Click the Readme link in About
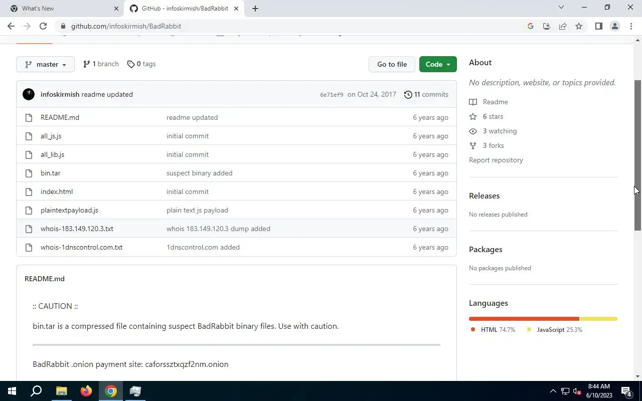642x401 pixels. pyautogui.click(x=489, y=102)
